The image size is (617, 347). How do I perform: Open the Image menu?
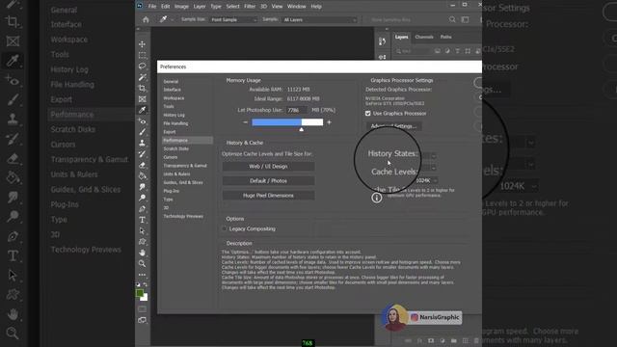(181, 7)
